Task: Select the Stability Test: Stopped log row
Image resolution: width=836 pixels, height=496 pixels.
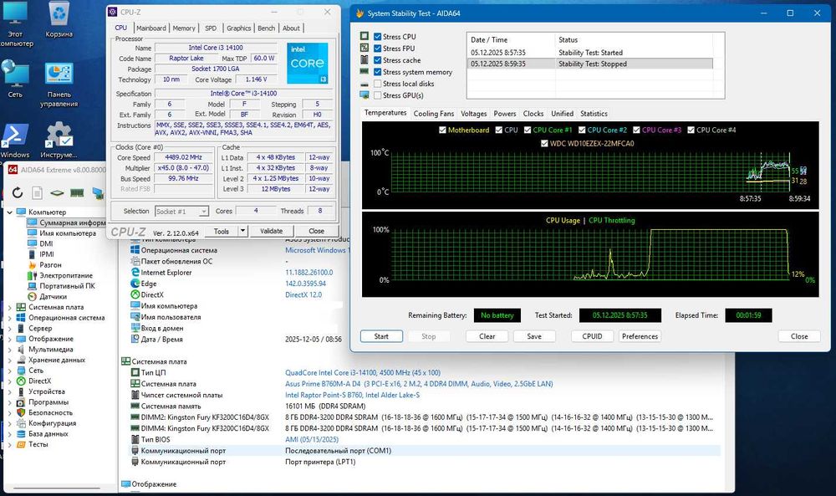Action: coord(589,64)
